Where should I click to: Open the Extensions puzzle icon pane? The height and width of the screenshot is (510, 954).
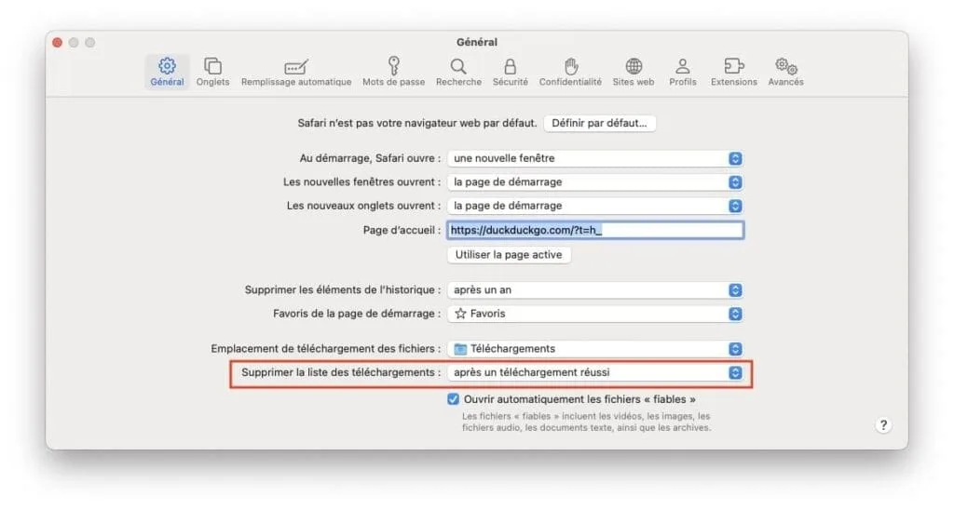[x=734, y=72]
